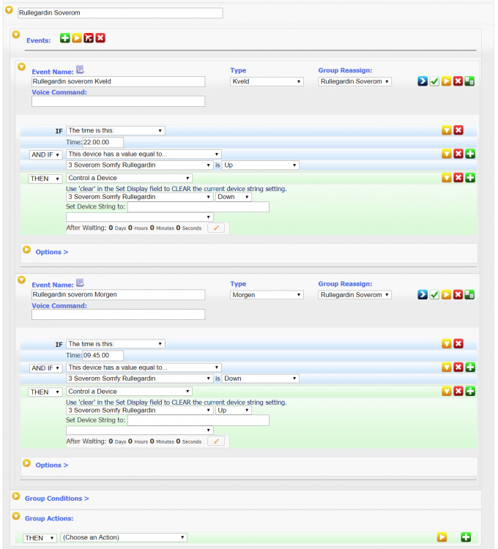Image resolution: width=498 pixels, height=549 pixels.
Task: Change the Up value dropdown in the Kveld condition
Action: (261, 165)
